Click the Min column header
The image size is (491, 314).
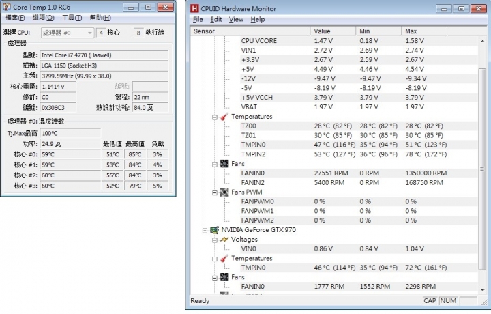pos(378,31)
